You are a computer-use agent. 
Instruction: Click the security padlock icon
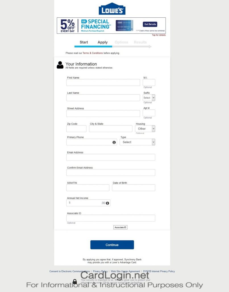(75, 281)
